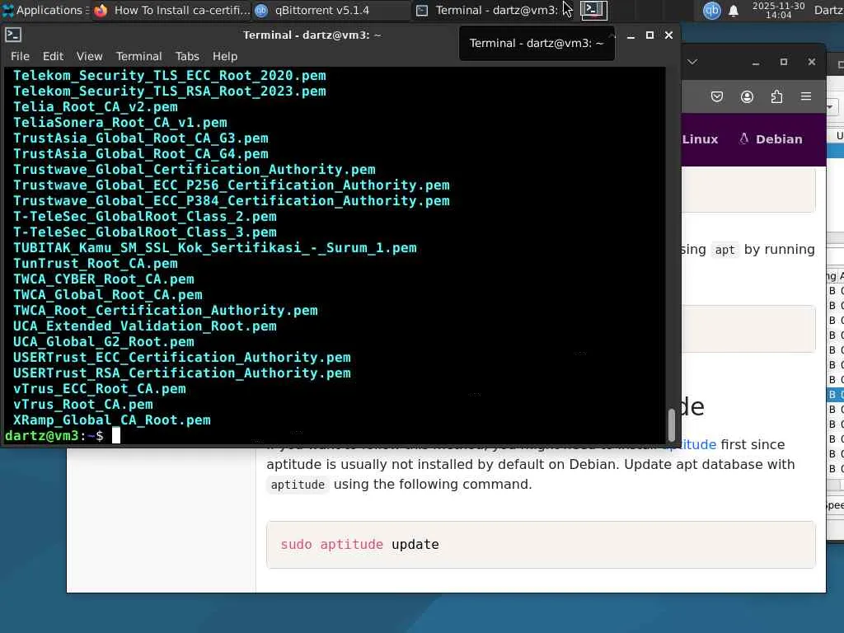This screenshot has height=633, width=844.
Task: Open the Terminal menu in the menu bar
Action: click(x=138, y=56)
